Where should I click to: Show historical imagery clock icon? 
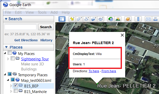click(x=111, y=19)
